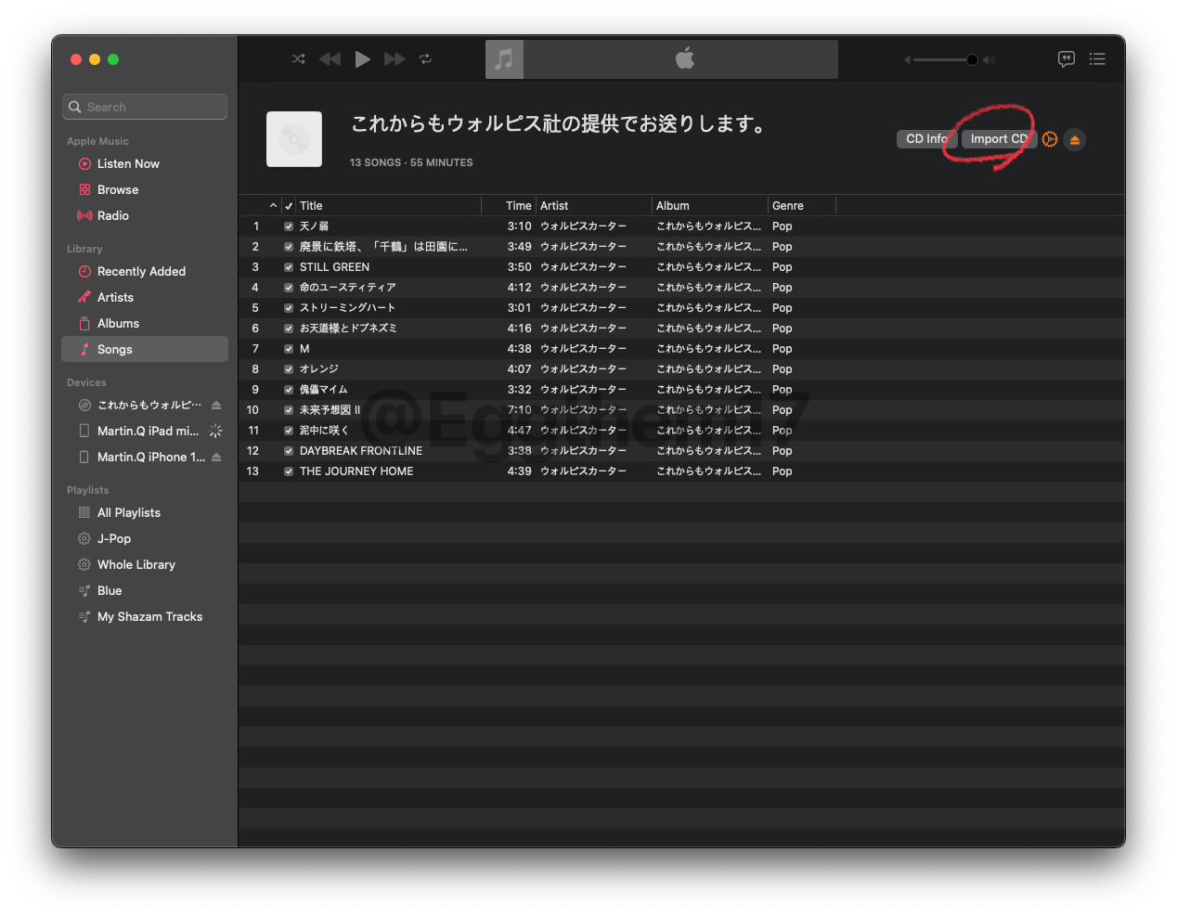Sort by Artist column header
The image size is (1177, 916).
554,206
